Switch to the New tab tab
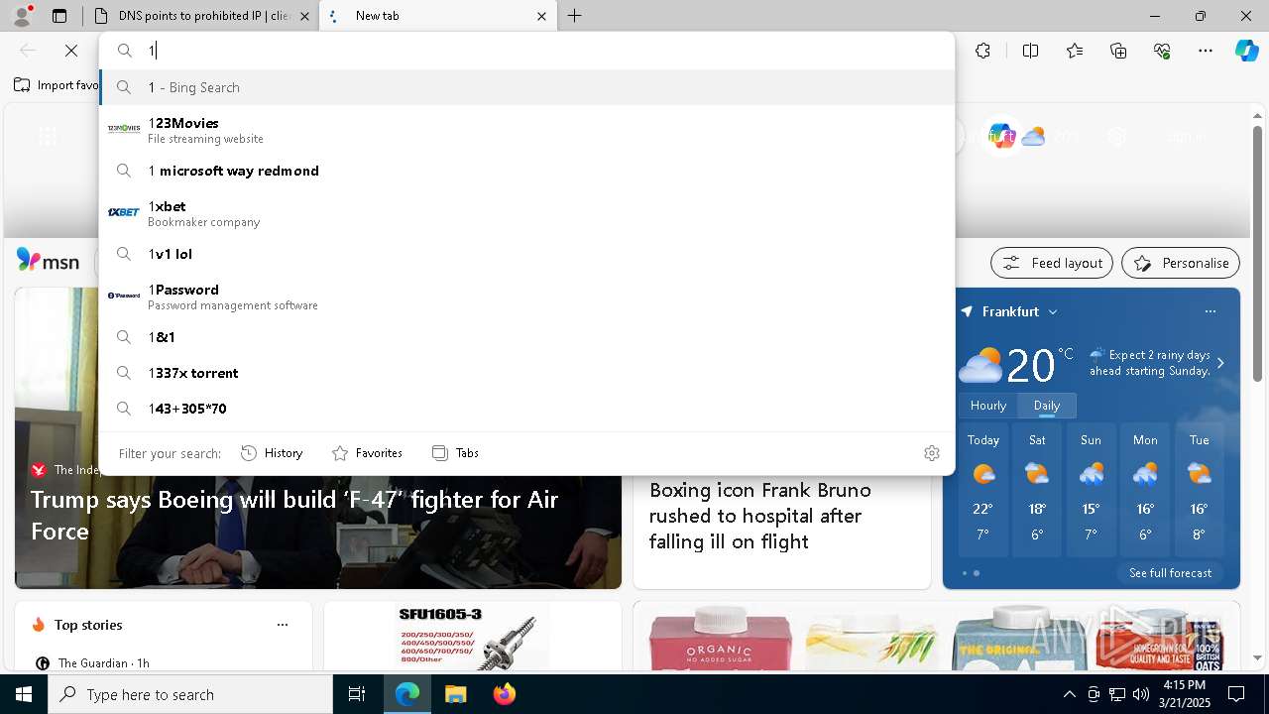 [438, 16]
